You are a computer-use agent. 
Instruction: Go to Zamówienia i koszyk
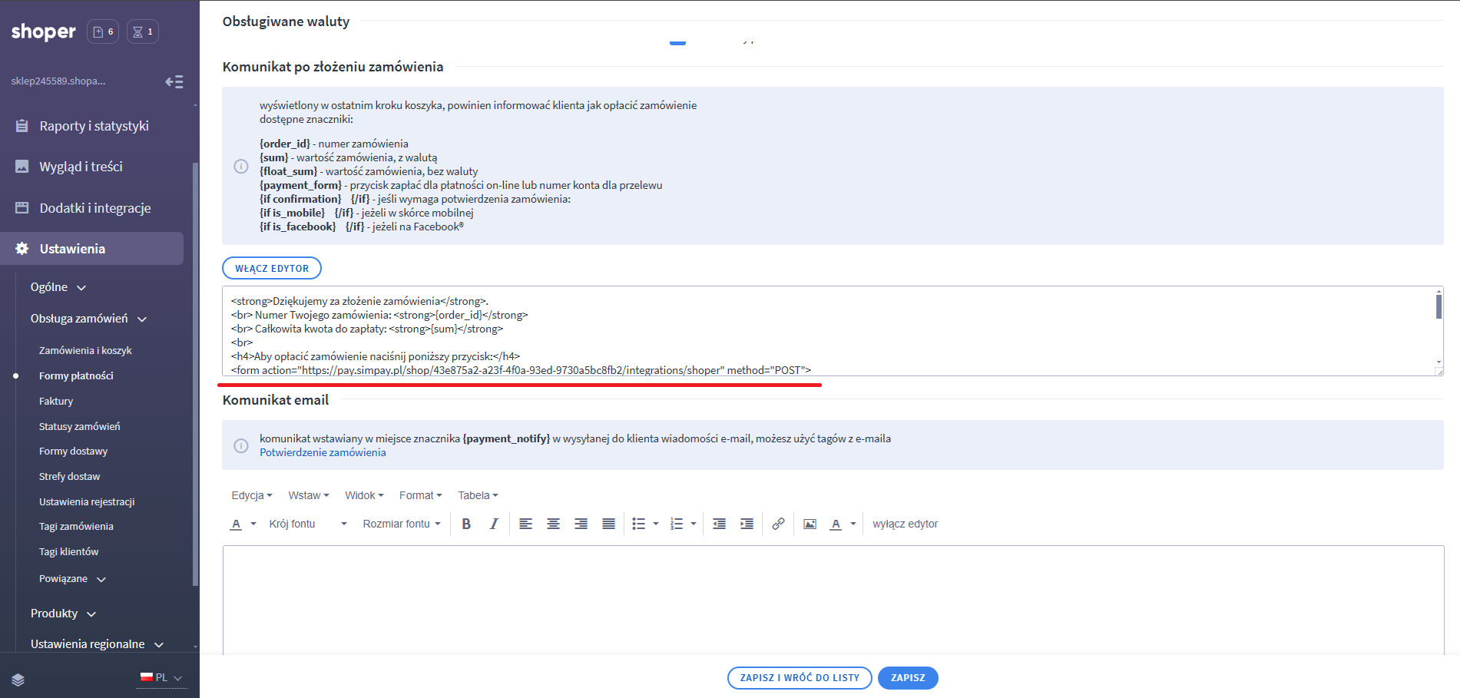(x=85, y=350)
